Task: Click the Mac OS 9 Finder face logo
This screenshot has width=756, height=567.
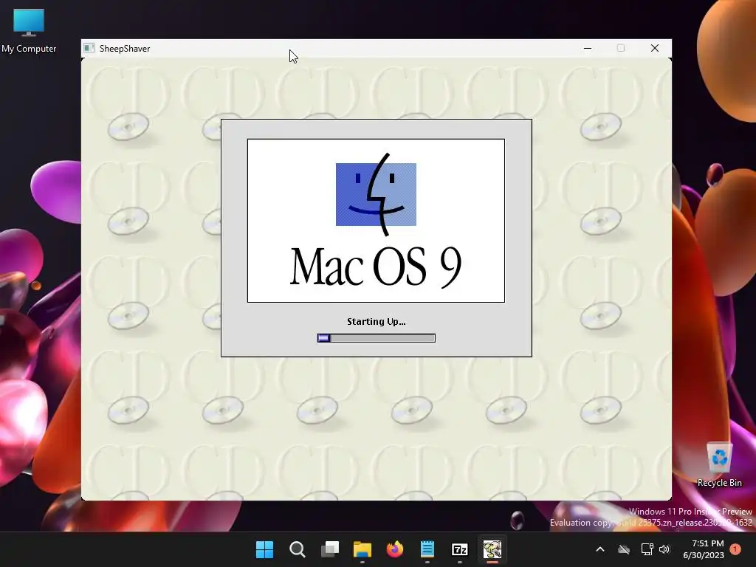Action: pyautogui.click(x=376, y=194)
